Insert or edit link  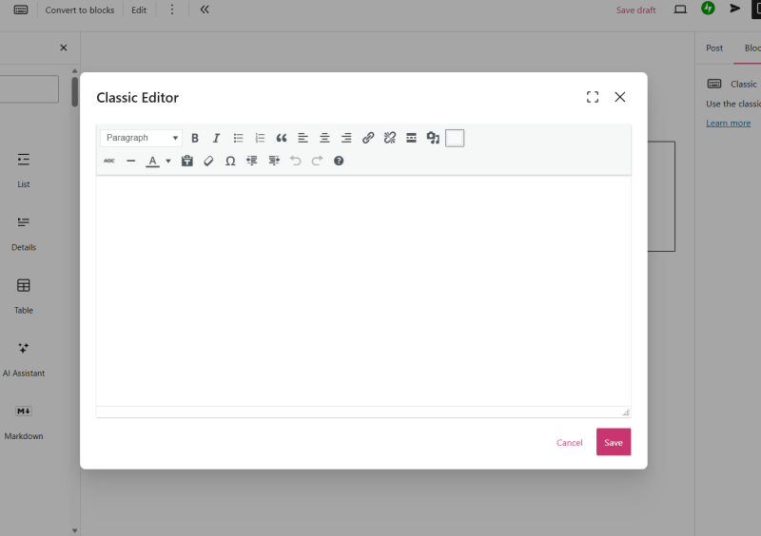[368, 138]
